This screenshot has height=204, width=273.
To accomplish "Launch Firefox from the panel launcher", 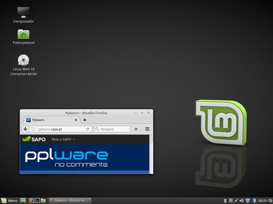I will pos(31,201).
